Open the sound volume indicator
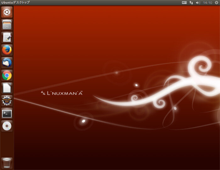This screenshot has width=220, height=170. (x=198, y=3)
